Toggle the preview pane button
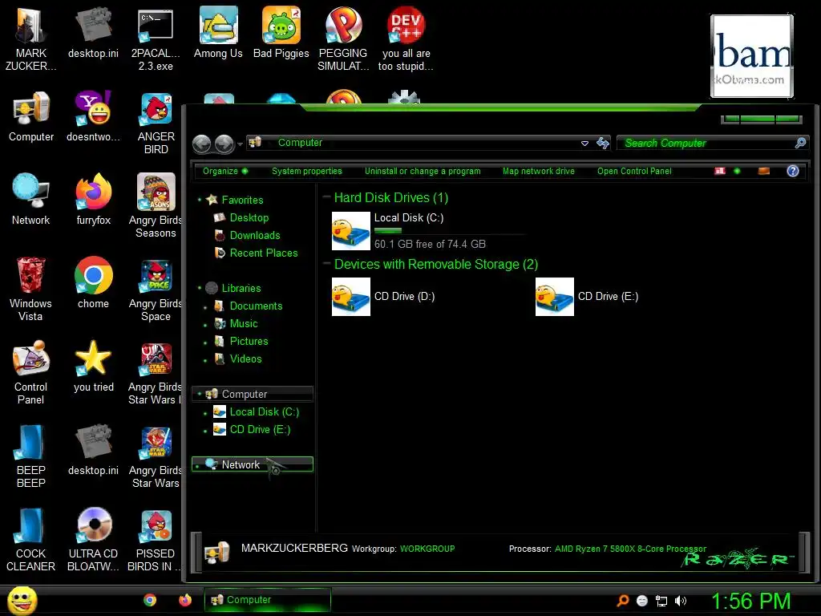 (x=764, y=172)
